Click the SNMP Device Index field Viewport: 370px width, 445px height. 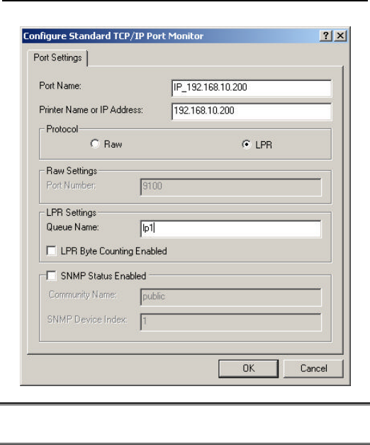[231, 322]
